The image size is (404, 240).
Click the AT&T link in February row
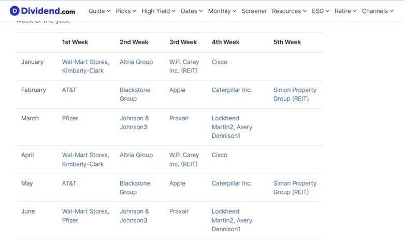(x=69, y=90)
